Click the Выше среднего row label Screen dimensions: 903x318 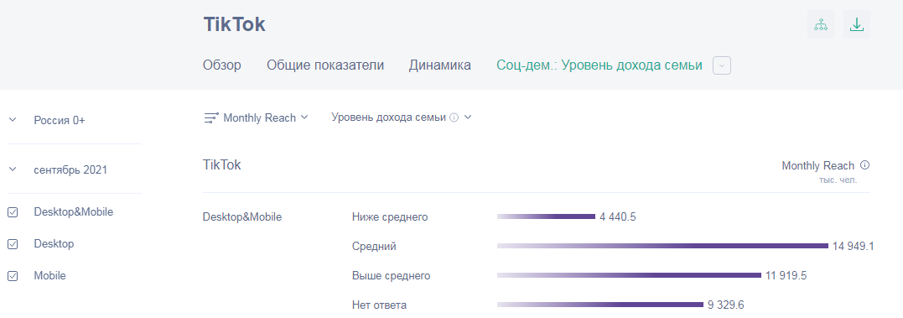(x=391, y=276)
